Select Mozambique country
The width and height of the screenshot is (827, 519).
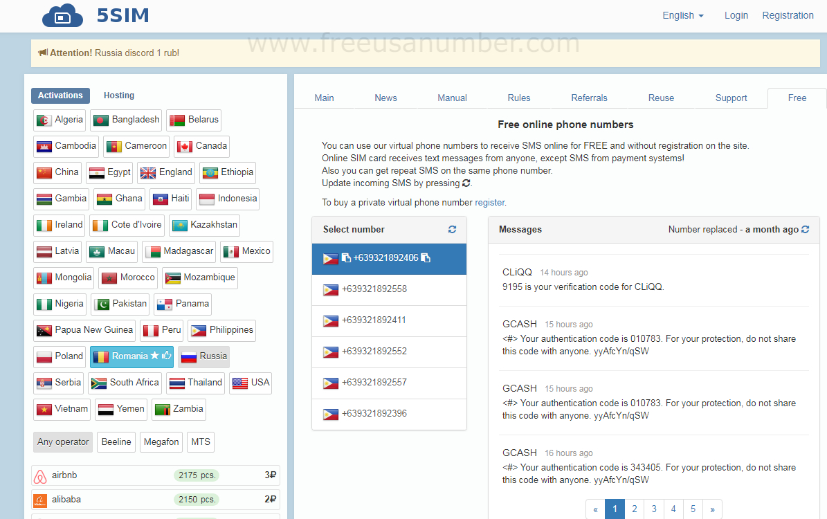click(x=200, y=278)
